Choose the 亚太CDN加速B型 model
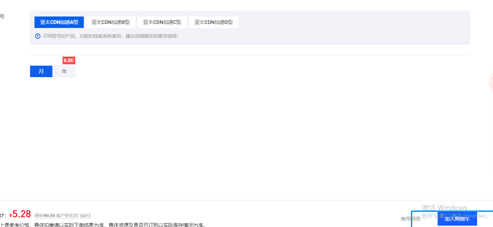This screenshot has width=493, height=227. click(x=110, y=22)
